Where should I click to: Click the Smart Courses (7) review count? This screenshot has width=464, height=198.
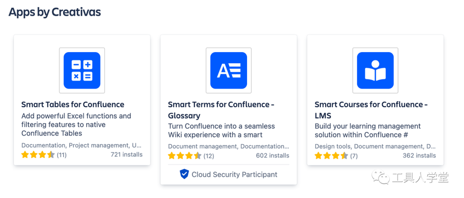pos(354,156)
